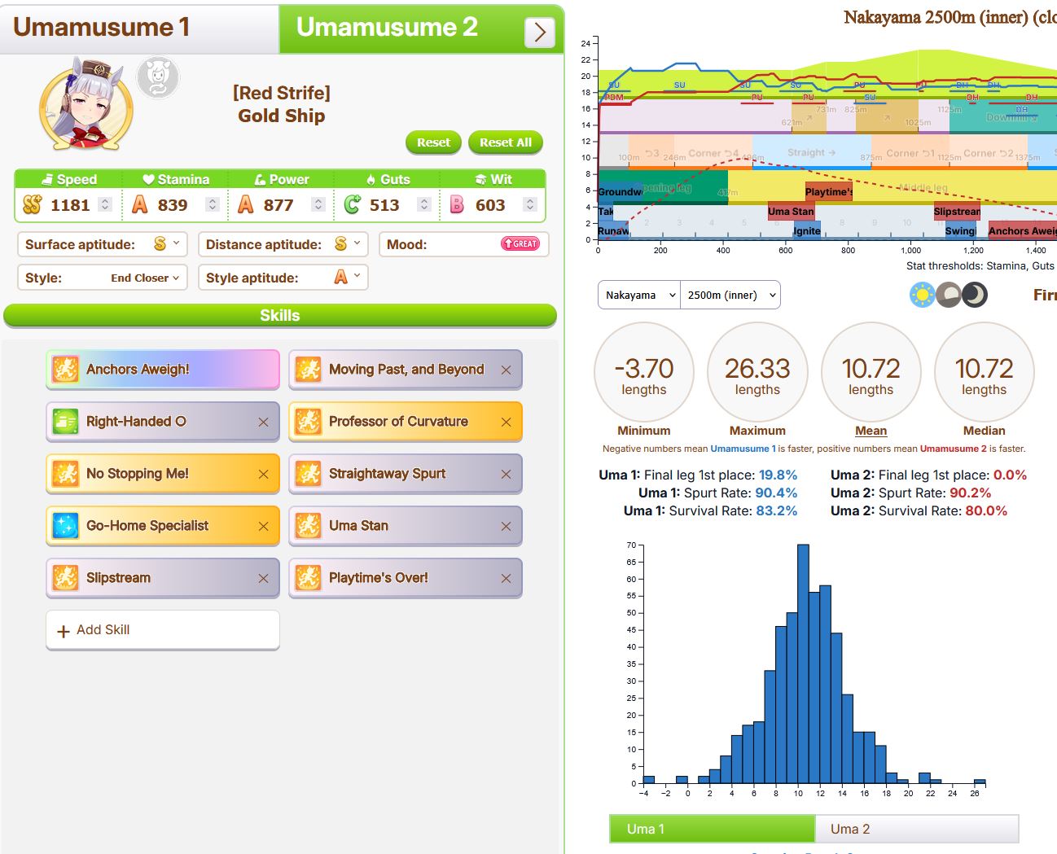This screenshot has height=854, width=1057.
Task: Click the No Stopping Me! skill icon
Action: coord(65,474)
